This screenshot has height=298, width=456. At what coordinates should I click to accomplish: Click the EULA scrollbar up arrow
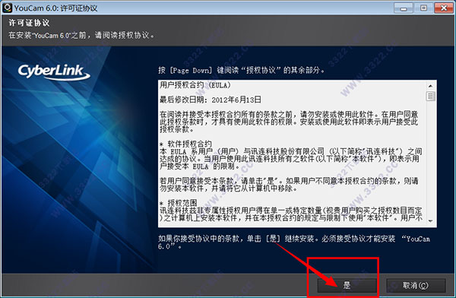pos(430,86)
